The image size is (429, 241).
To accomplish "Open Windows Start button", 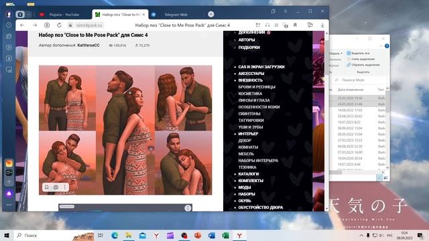I will pyautogui.click(x=7, y=235).
